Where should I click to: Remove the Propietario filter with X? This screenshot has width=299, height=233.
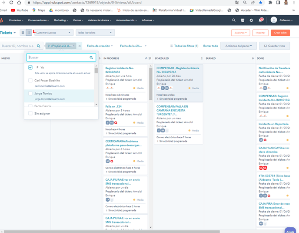coord(80,46)
